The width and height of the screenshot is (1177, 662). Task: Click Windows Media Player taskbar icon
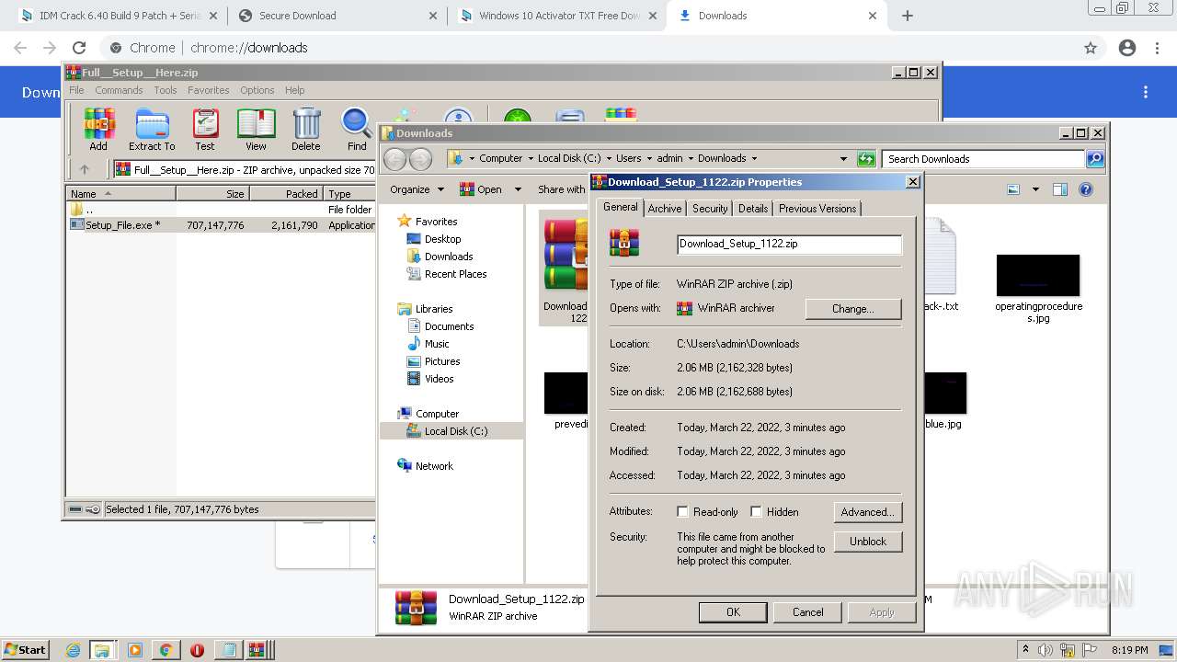(x=135, y=650)
